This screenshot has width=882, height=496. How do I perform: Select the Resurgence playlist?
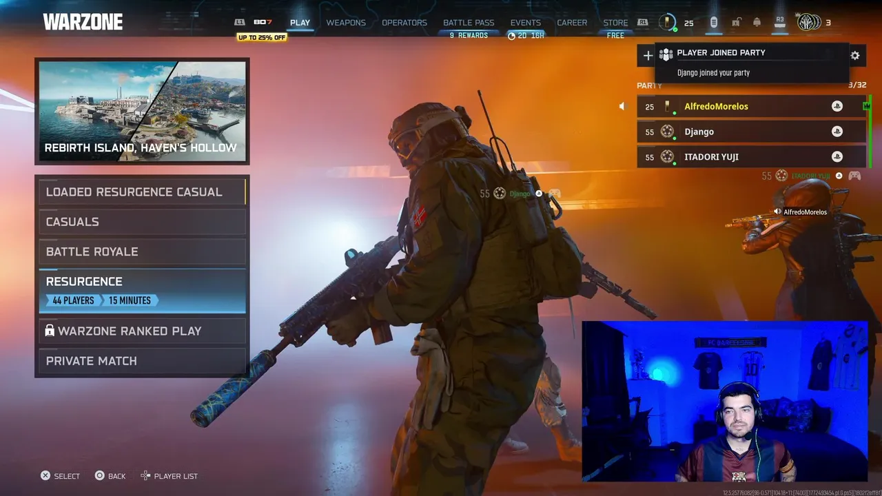[x=142, y=291]
